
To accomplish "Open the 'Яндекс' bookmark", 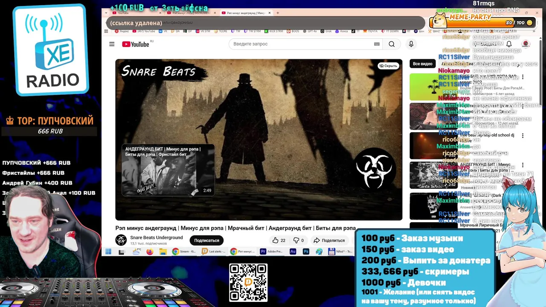I will coord(121,31).
